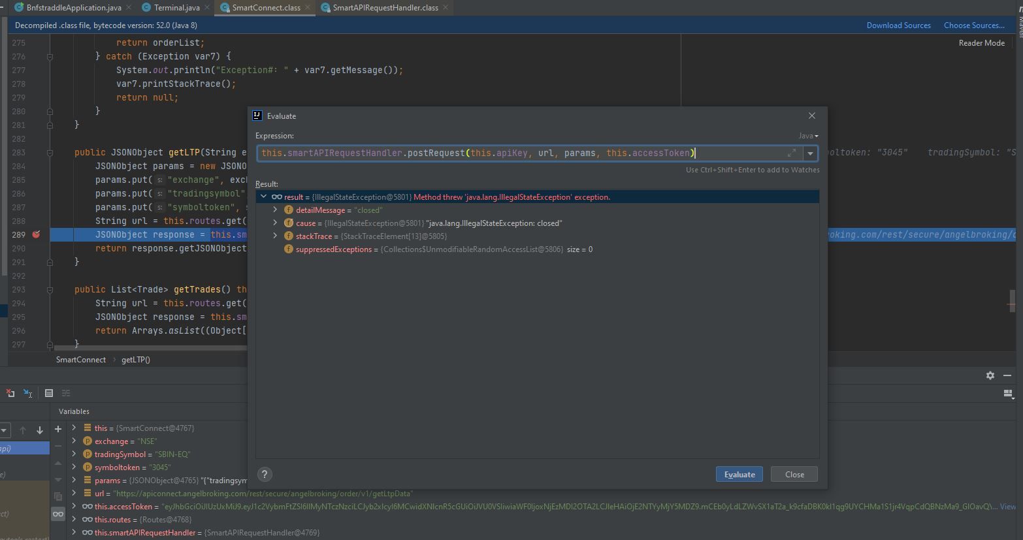Collapse getTrades method fold at line 293

click(x=50, y=290)
